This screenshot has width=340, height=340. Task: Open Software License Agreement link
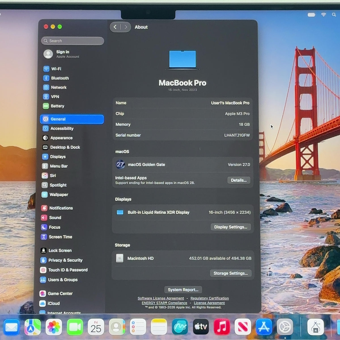tap(161, 298)
